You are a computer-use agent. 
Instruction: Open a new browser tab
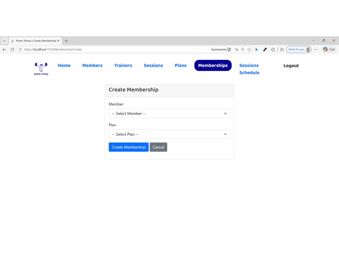tap(66, 41)
